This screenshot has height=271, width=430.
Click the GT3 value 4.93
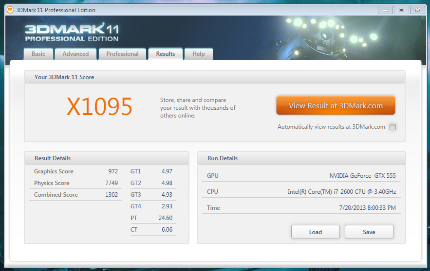pyautogui.click(x=167, y=195)
